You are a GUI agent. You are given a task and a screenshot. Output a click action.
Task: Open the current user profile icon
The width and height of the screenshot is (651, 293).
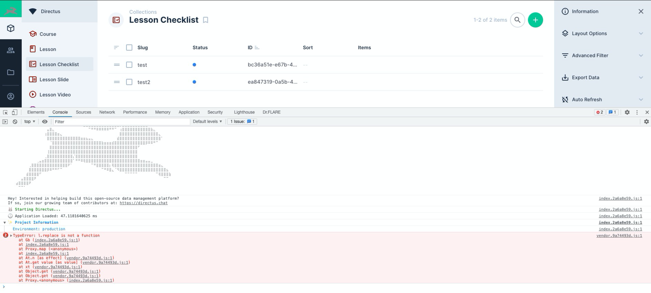(11, 96)
